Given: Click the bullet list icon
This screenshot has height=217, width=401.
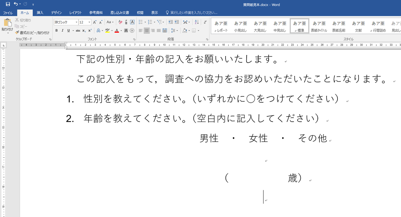Looking at the screenshot, I should coord(140,22).
